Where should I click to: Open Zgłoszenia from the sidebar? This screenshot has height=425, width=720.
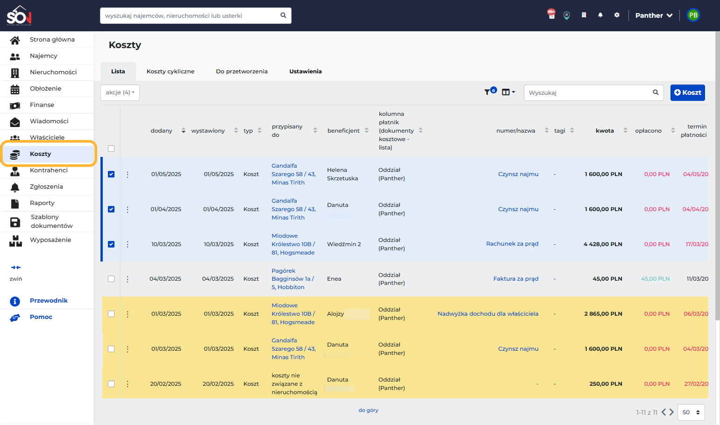point(47,187)
